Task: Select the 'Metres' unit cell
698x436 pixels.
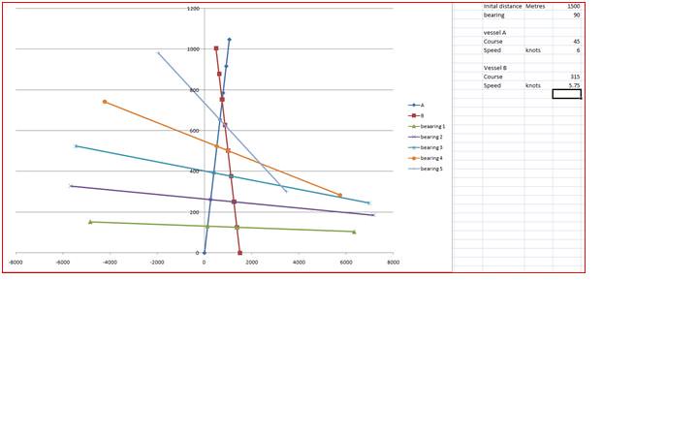Action: (x=535, y=6)
